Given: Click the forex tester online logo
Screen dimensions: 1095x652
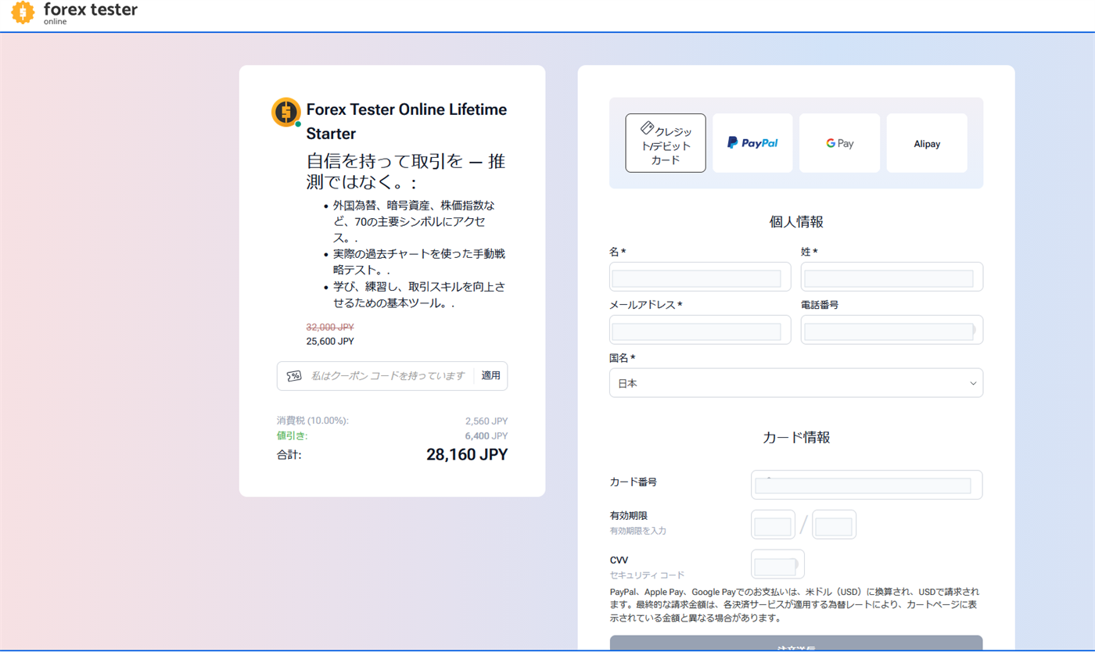Looking at the screenshot, I should click(x=74, y=13).
